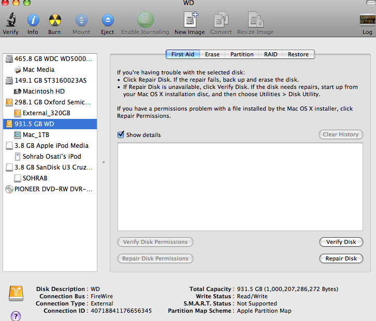
Task: Click the Clear History button
Action: coord(341,134)
